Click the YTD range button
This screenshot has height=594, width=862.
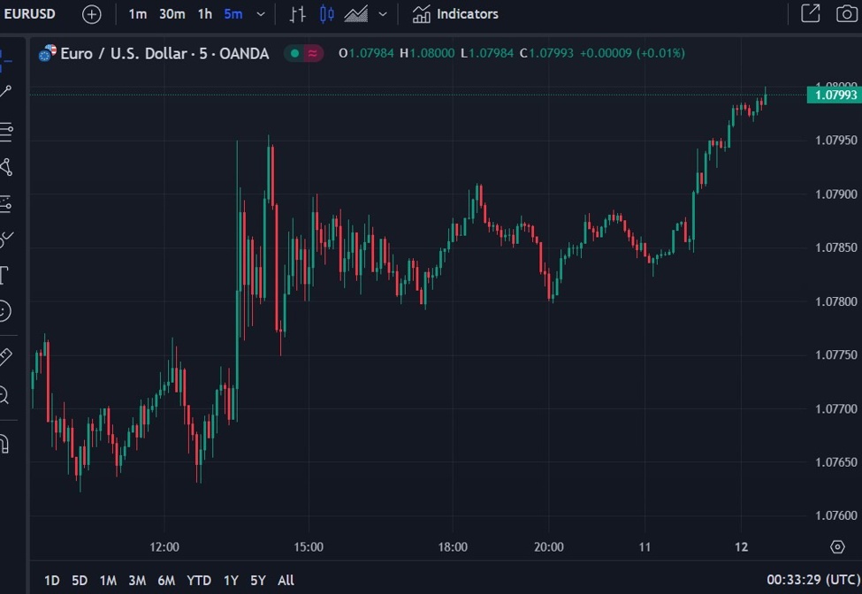199,580
